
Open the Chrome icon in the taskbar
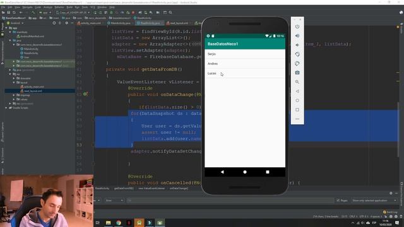[x=119, y=223]
